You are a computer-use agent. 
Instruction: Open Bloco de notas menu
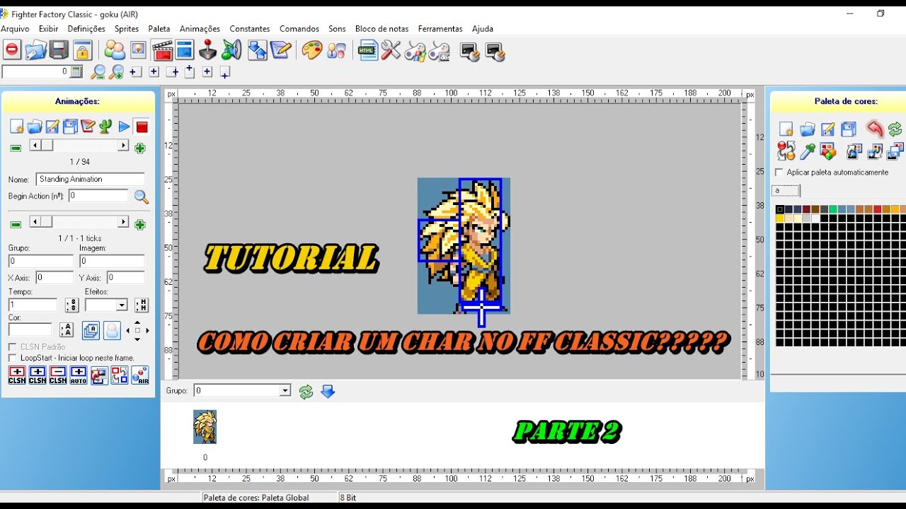(382, 29)
